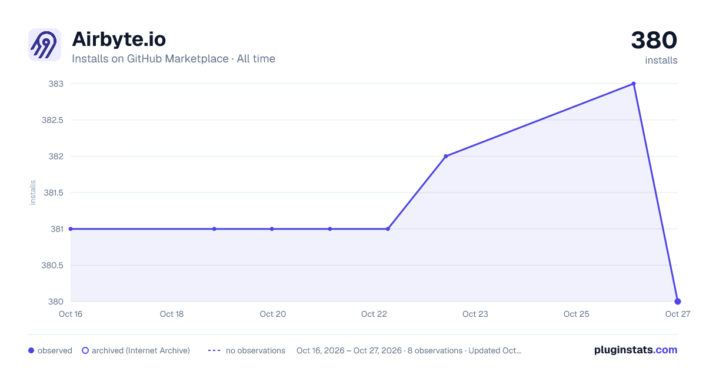Select the data point at 382

(445, 156)
